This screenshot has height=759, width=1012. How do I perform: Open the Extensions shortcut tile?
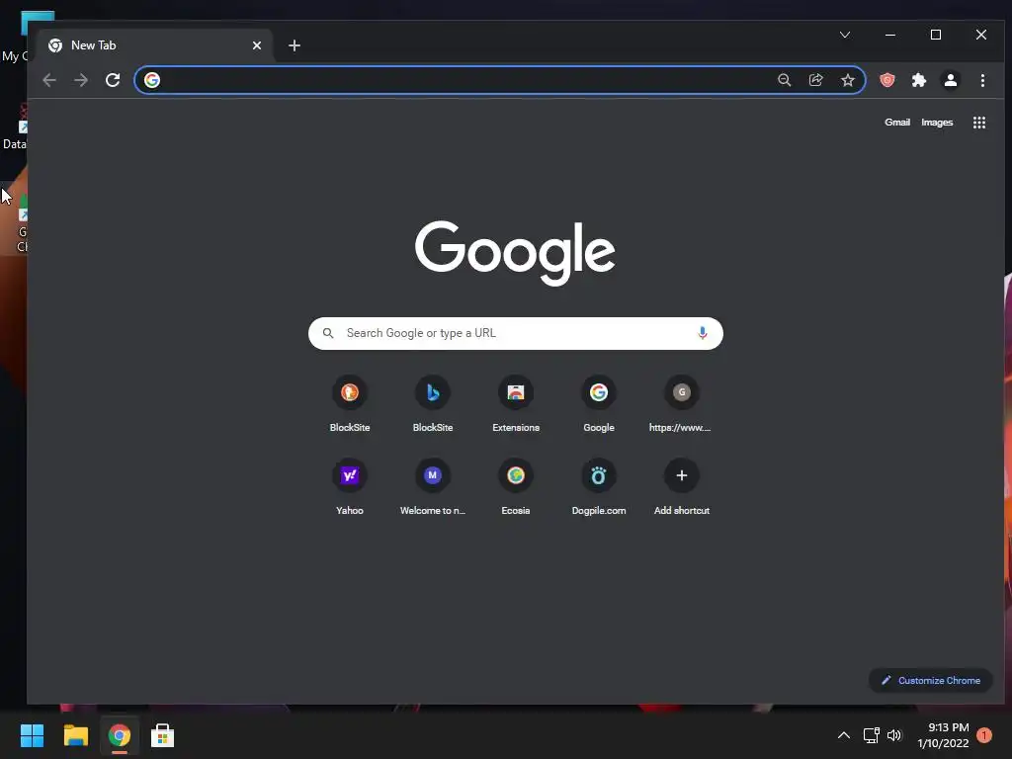516,403
